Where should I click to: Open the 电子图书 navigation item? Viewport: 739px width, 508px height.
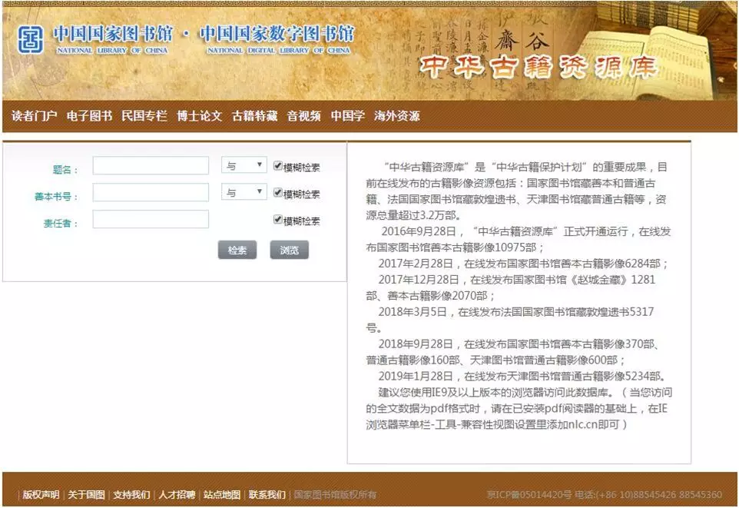click(89, 116)
